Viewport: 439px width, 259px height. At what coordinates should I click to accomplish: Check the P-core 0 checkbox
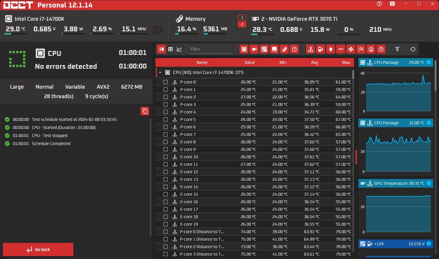pyautogui.click(x=166, y=82)
